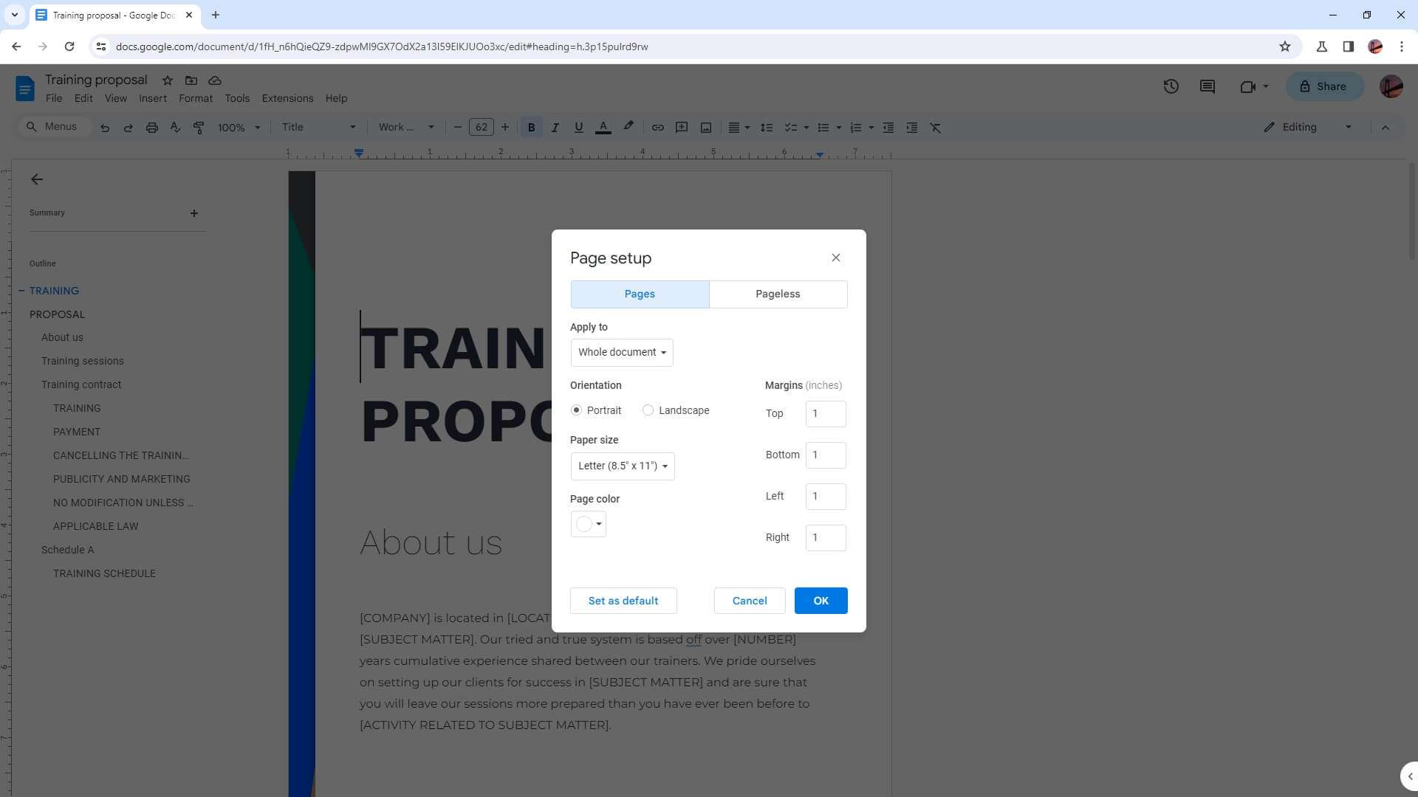Increase font size with plus button
This screenshot has width=1418, height=797.
505,128
